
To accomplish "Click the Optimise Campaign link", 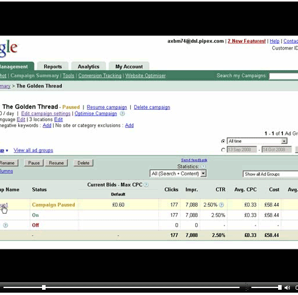I will click(96, 113).
